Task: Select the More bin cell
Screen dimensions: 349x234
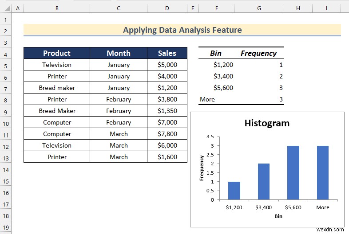Action: [x=216, y=99]
